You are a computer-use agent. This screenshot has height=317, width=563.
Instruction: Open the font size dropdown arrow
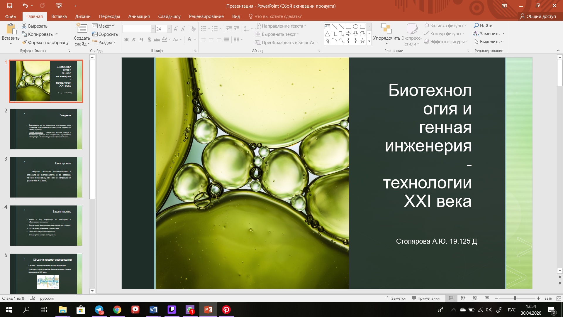[169, 29]
